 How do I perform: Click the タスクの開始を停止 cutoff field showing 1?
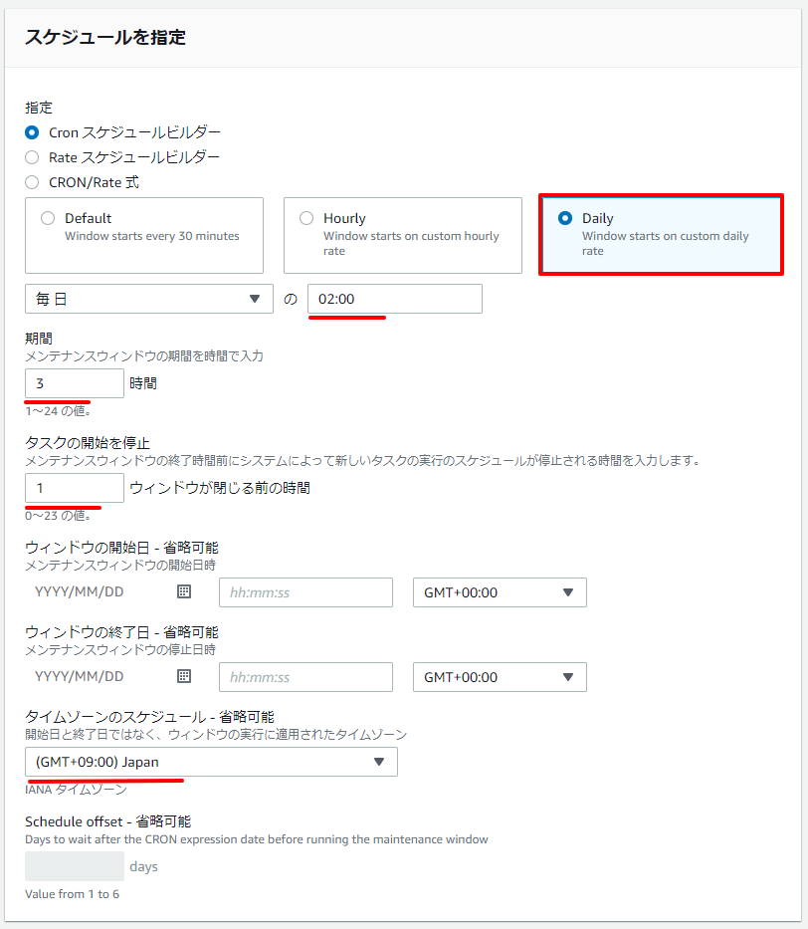click(x=75, y=488)
